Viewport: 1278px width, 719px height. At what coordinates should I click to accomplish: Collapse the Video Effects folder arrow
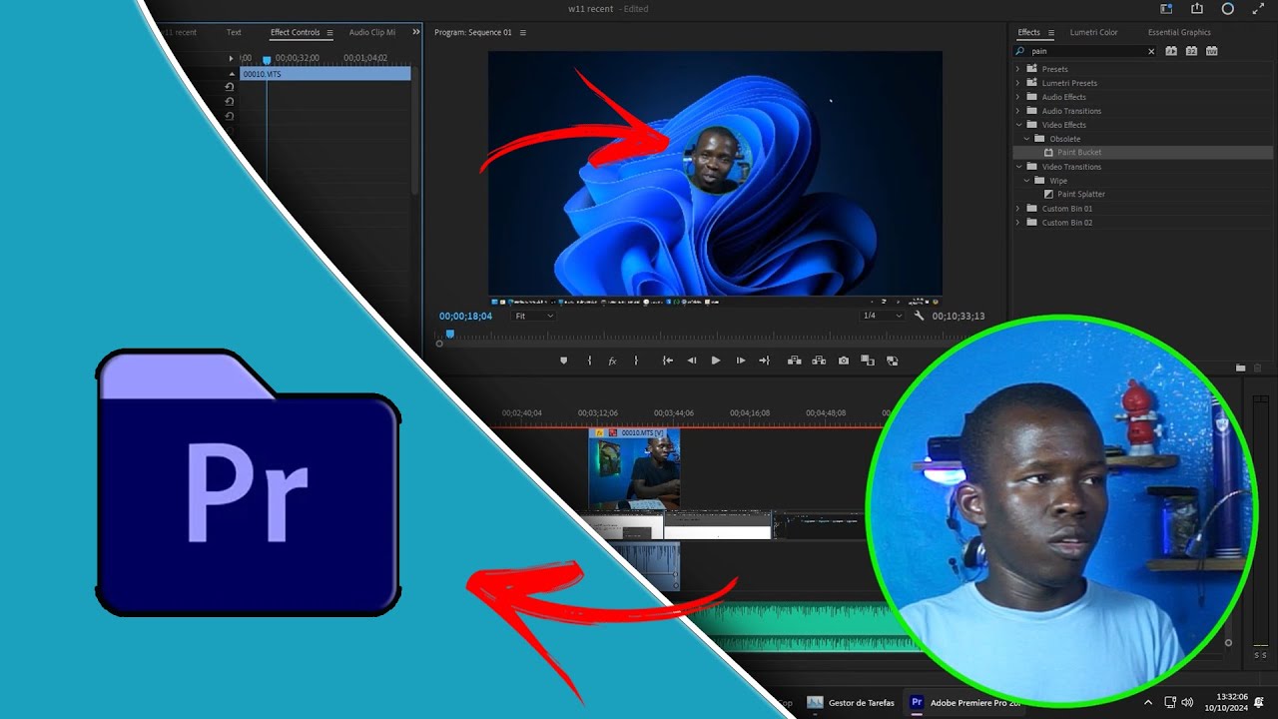tap(1018, 125)
